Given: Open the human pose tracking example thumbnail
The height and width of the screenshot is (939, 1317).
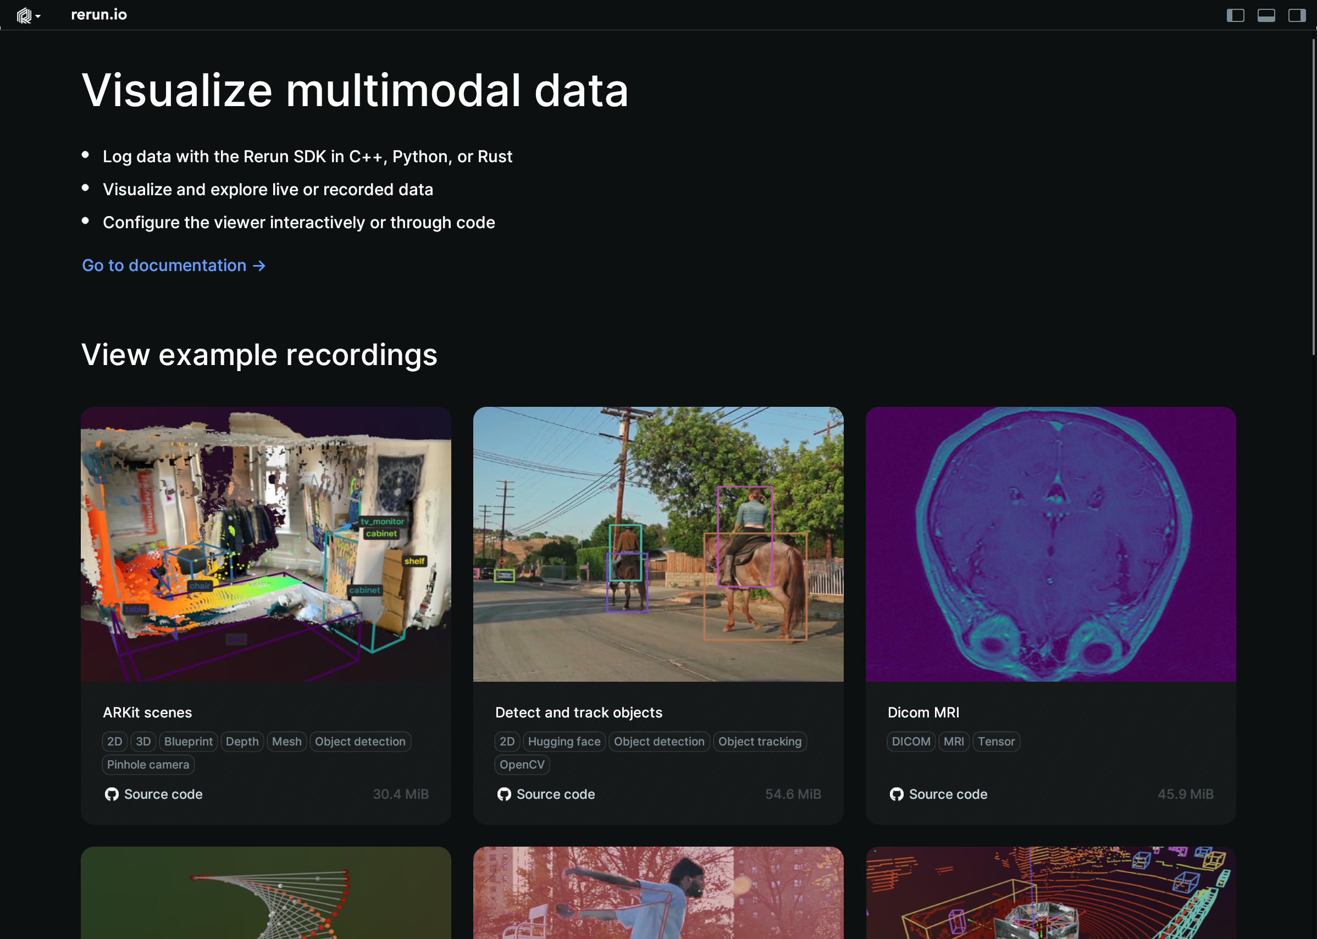Looking at the screenshot, I should tap(658, 893).
